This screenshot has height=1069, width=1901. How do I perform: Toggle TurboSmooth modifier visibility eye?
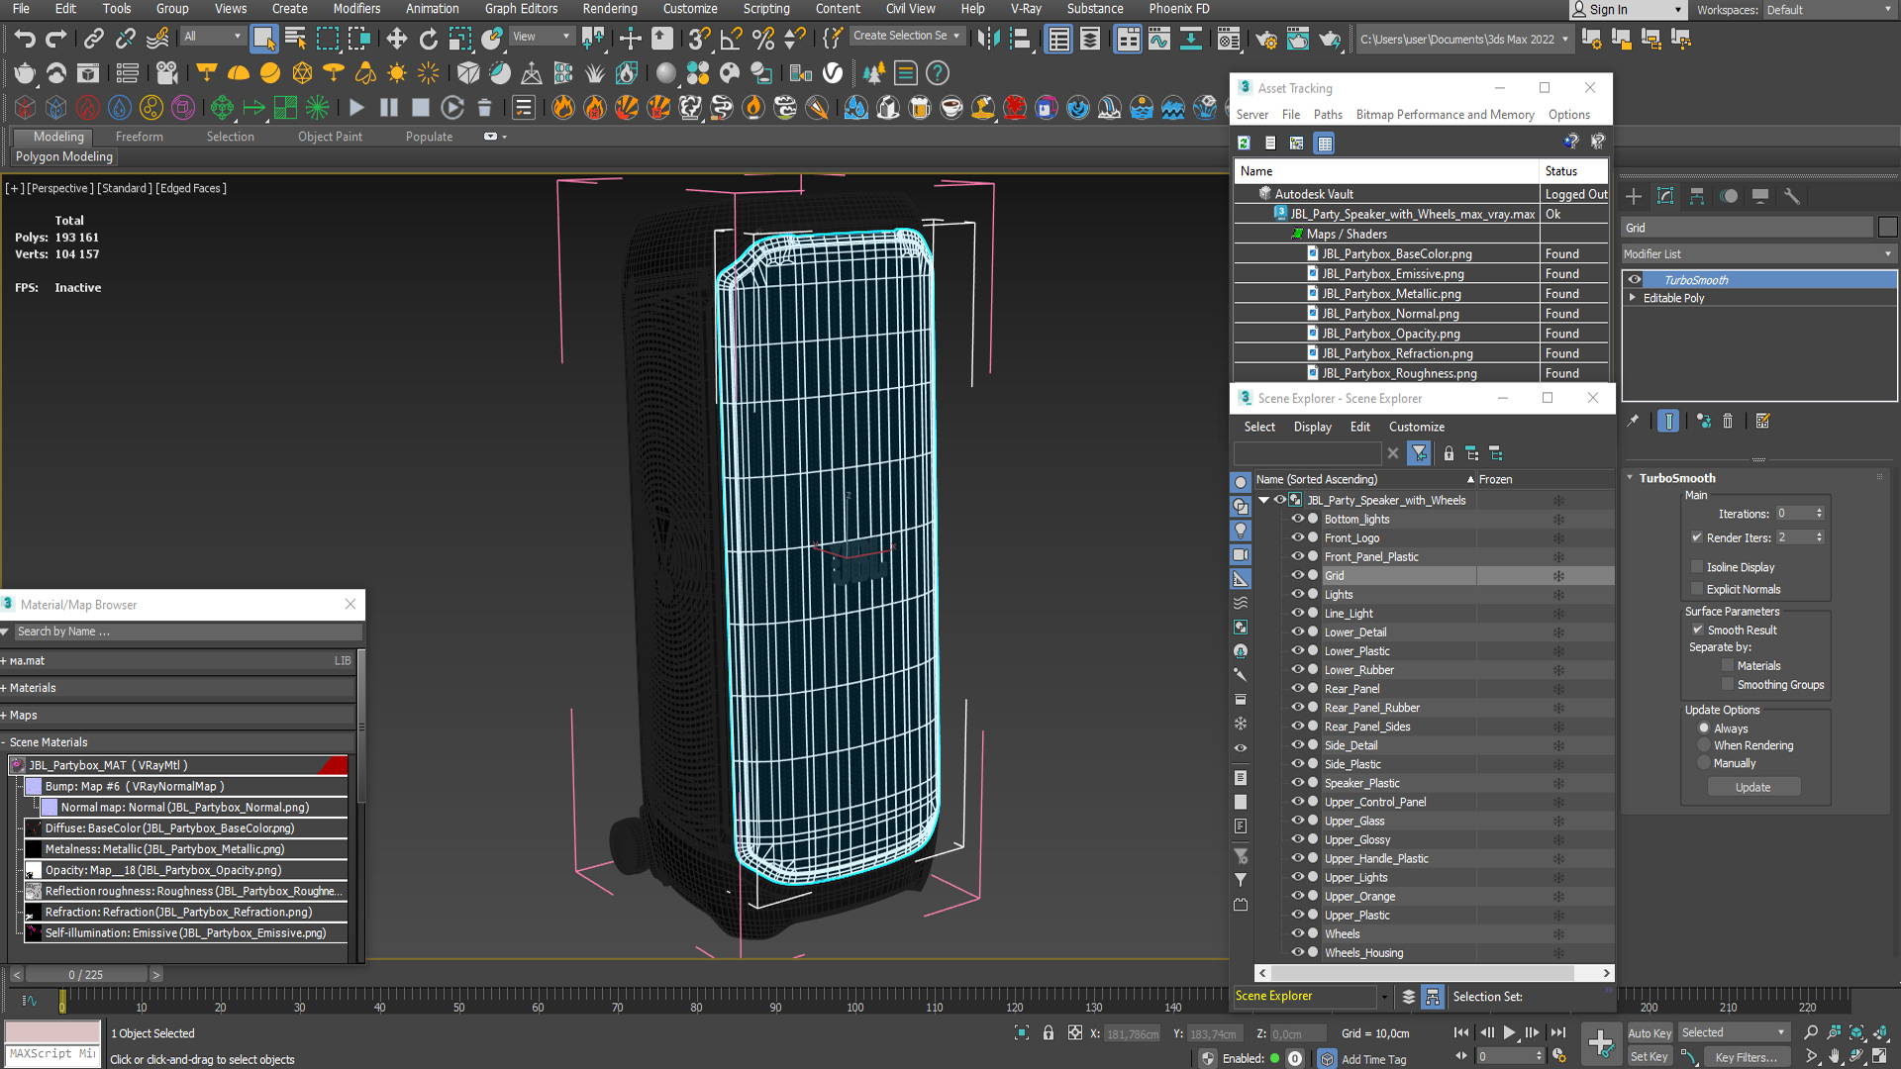[x=1635, y=280]
